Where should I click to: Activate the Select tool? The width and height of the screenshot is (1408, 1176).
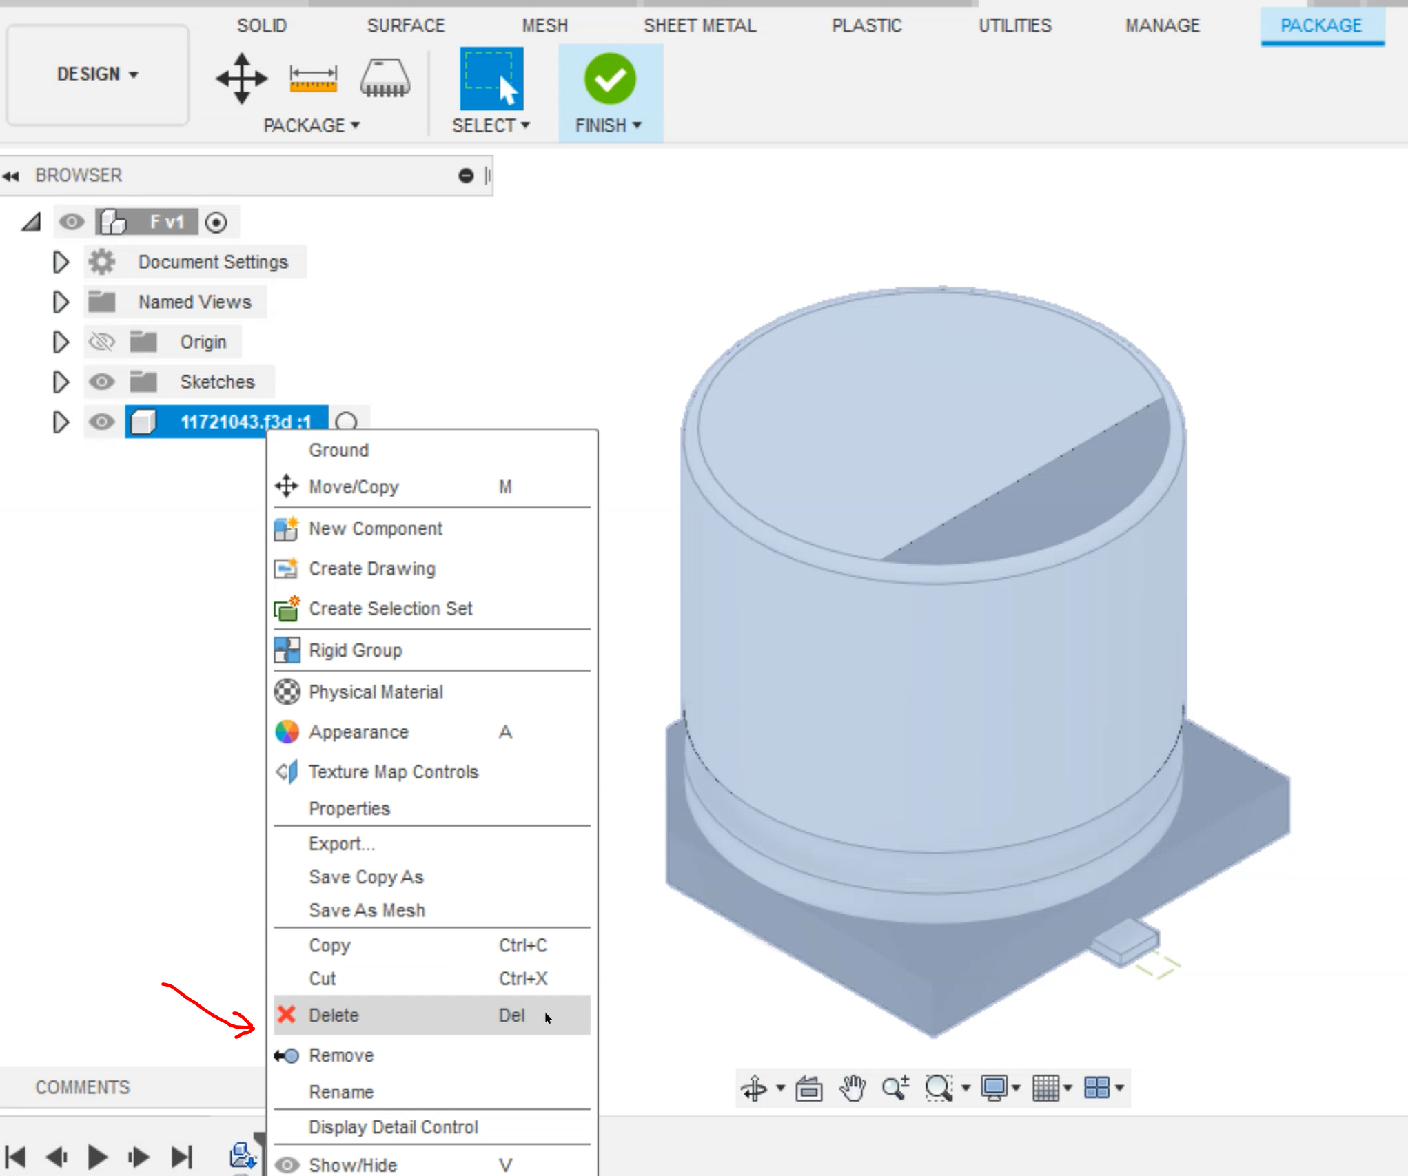click(x=491, y=78)
